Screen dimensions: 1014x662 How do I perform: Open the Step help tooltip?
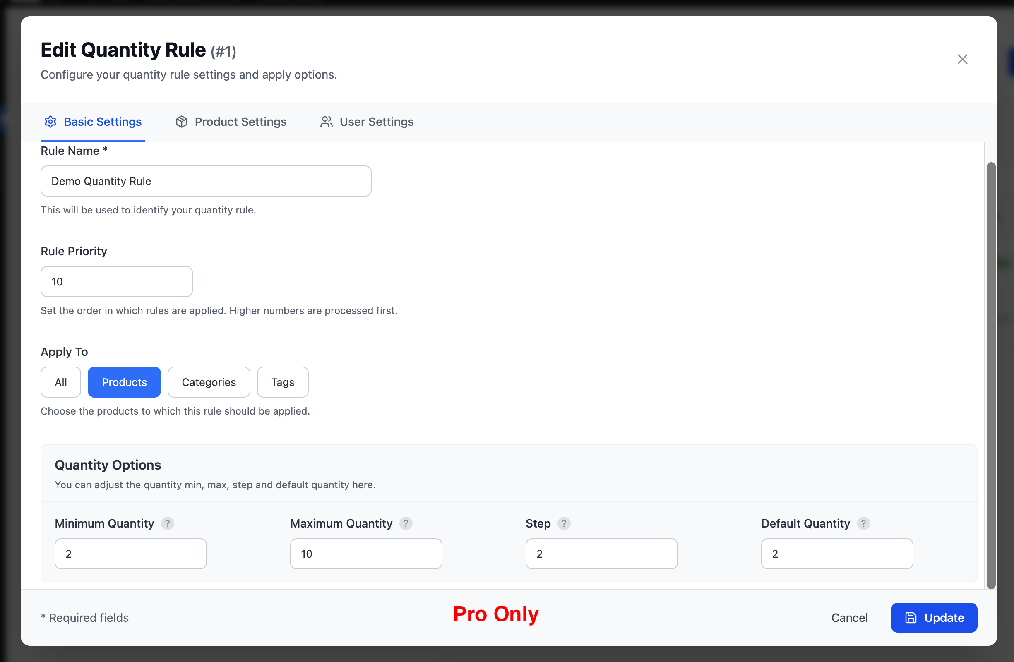[564, 523]
